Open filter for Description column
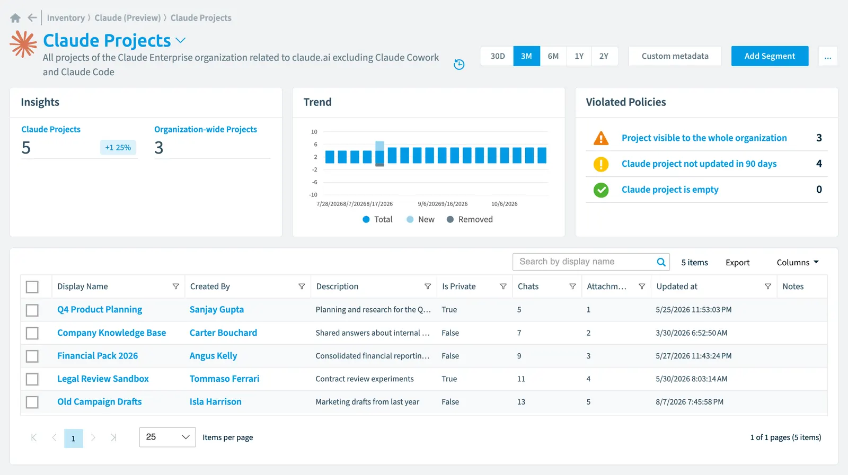 point(427,286)
